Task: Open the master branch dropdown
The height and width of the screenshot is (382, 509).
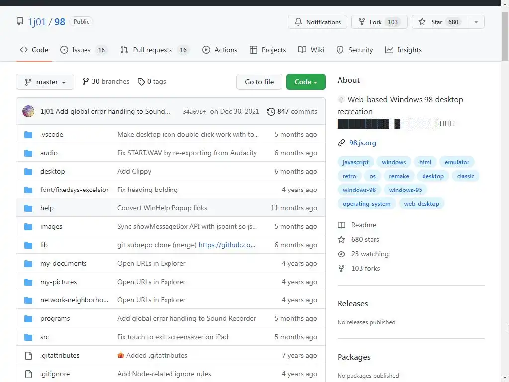Action: (45, 82)
